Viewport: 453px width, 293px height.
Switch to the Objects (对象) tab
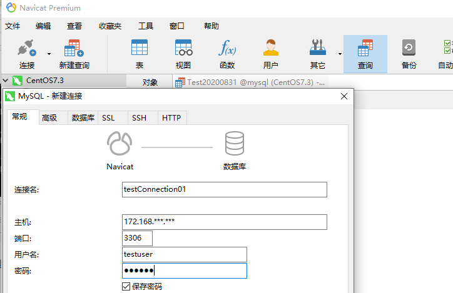click(x=150, y=82)
